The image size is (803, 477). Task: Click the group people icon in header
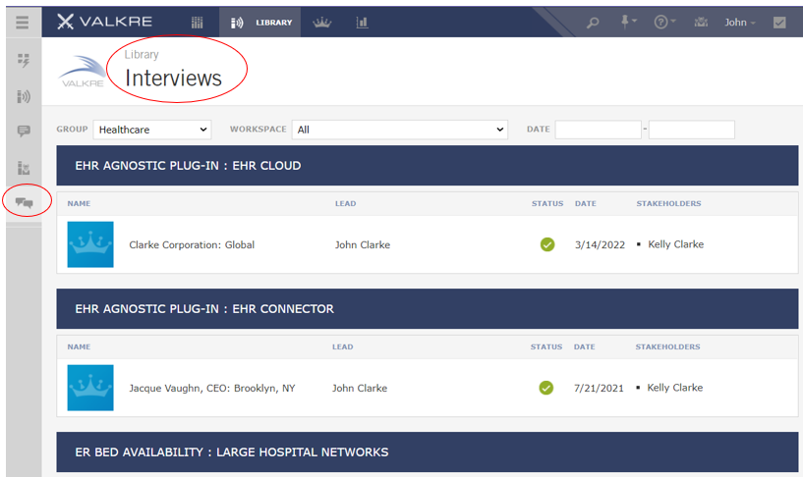tap(701, 22)
